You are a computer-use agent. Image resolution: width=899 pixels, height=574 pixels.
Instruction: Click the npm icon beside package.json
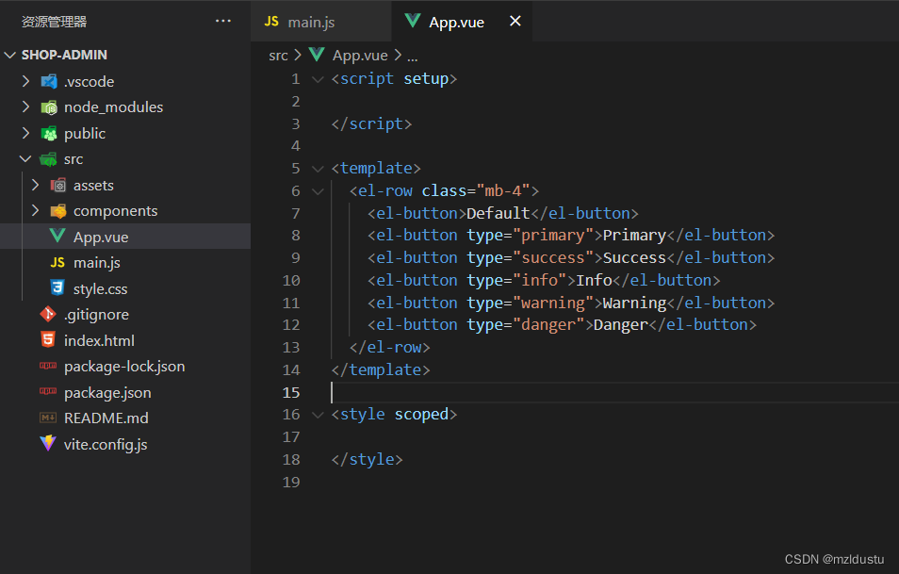(x=48, y=392)
